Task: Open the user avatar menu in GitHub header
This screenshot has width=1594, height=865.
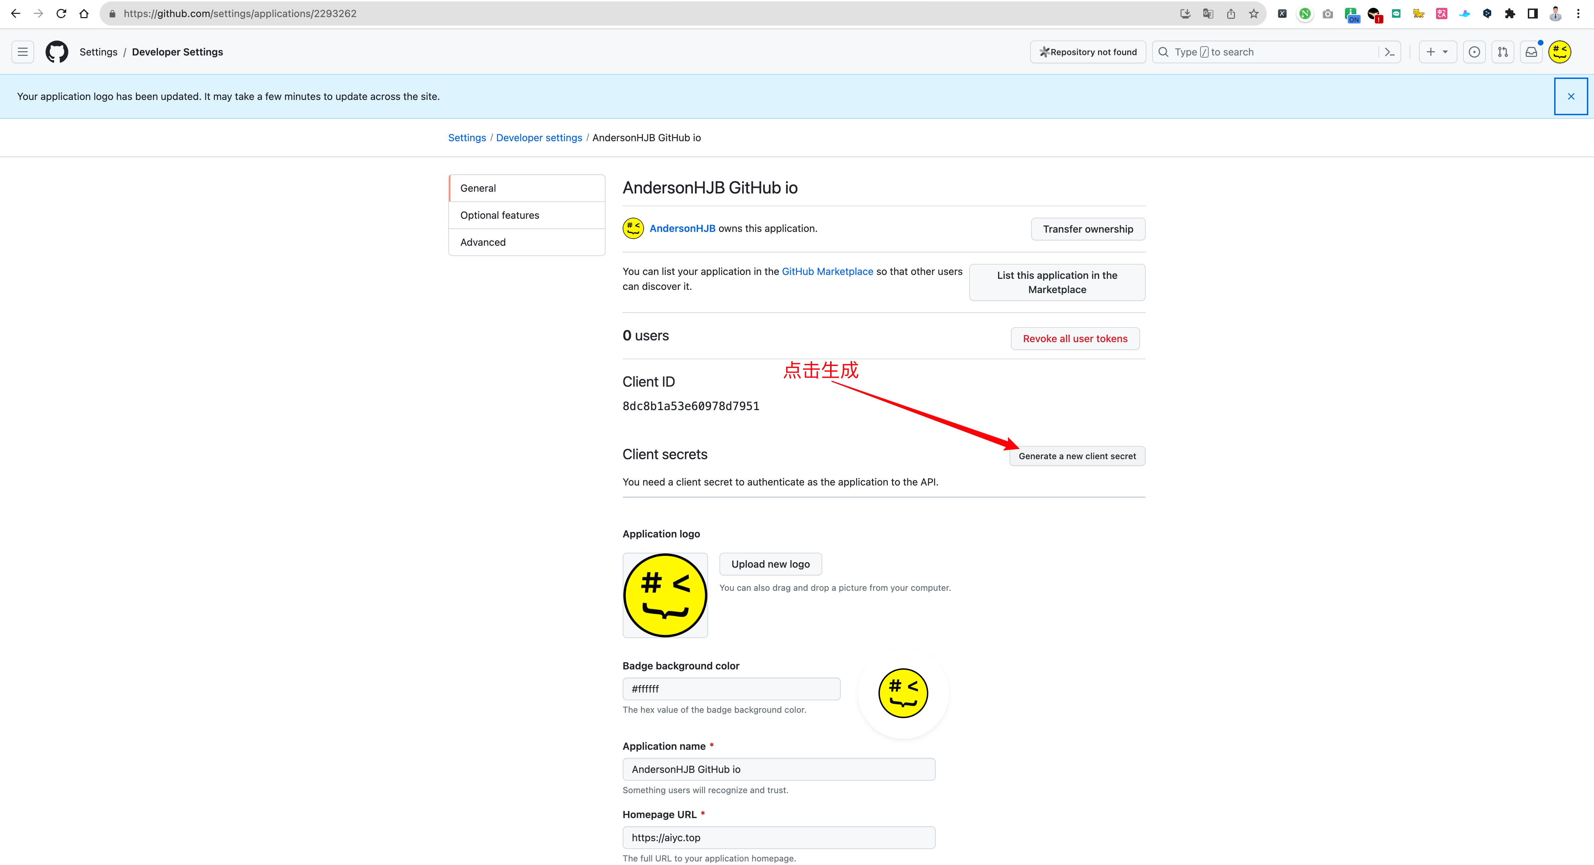Action: click(x=1560, y=52)
